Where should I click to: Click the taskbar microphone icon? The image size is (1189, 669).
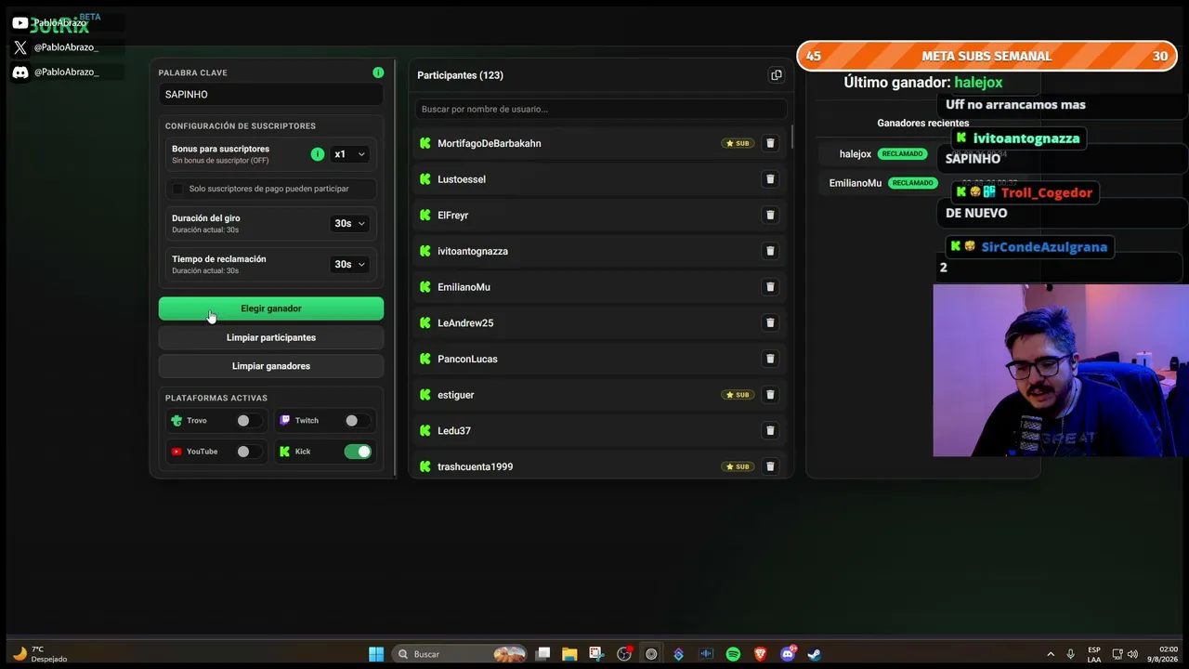(1071, 654)
